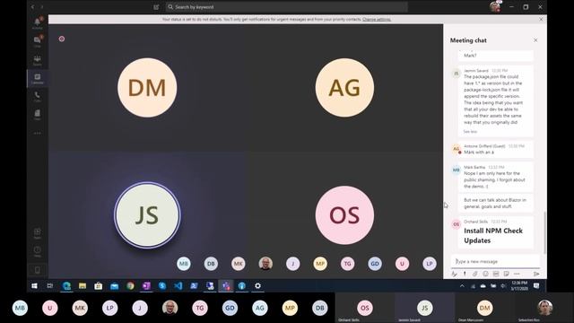Open the Files section in the sidebar
Image resolution: width=574 pixels, height=323 pixels.
point(38,115)
